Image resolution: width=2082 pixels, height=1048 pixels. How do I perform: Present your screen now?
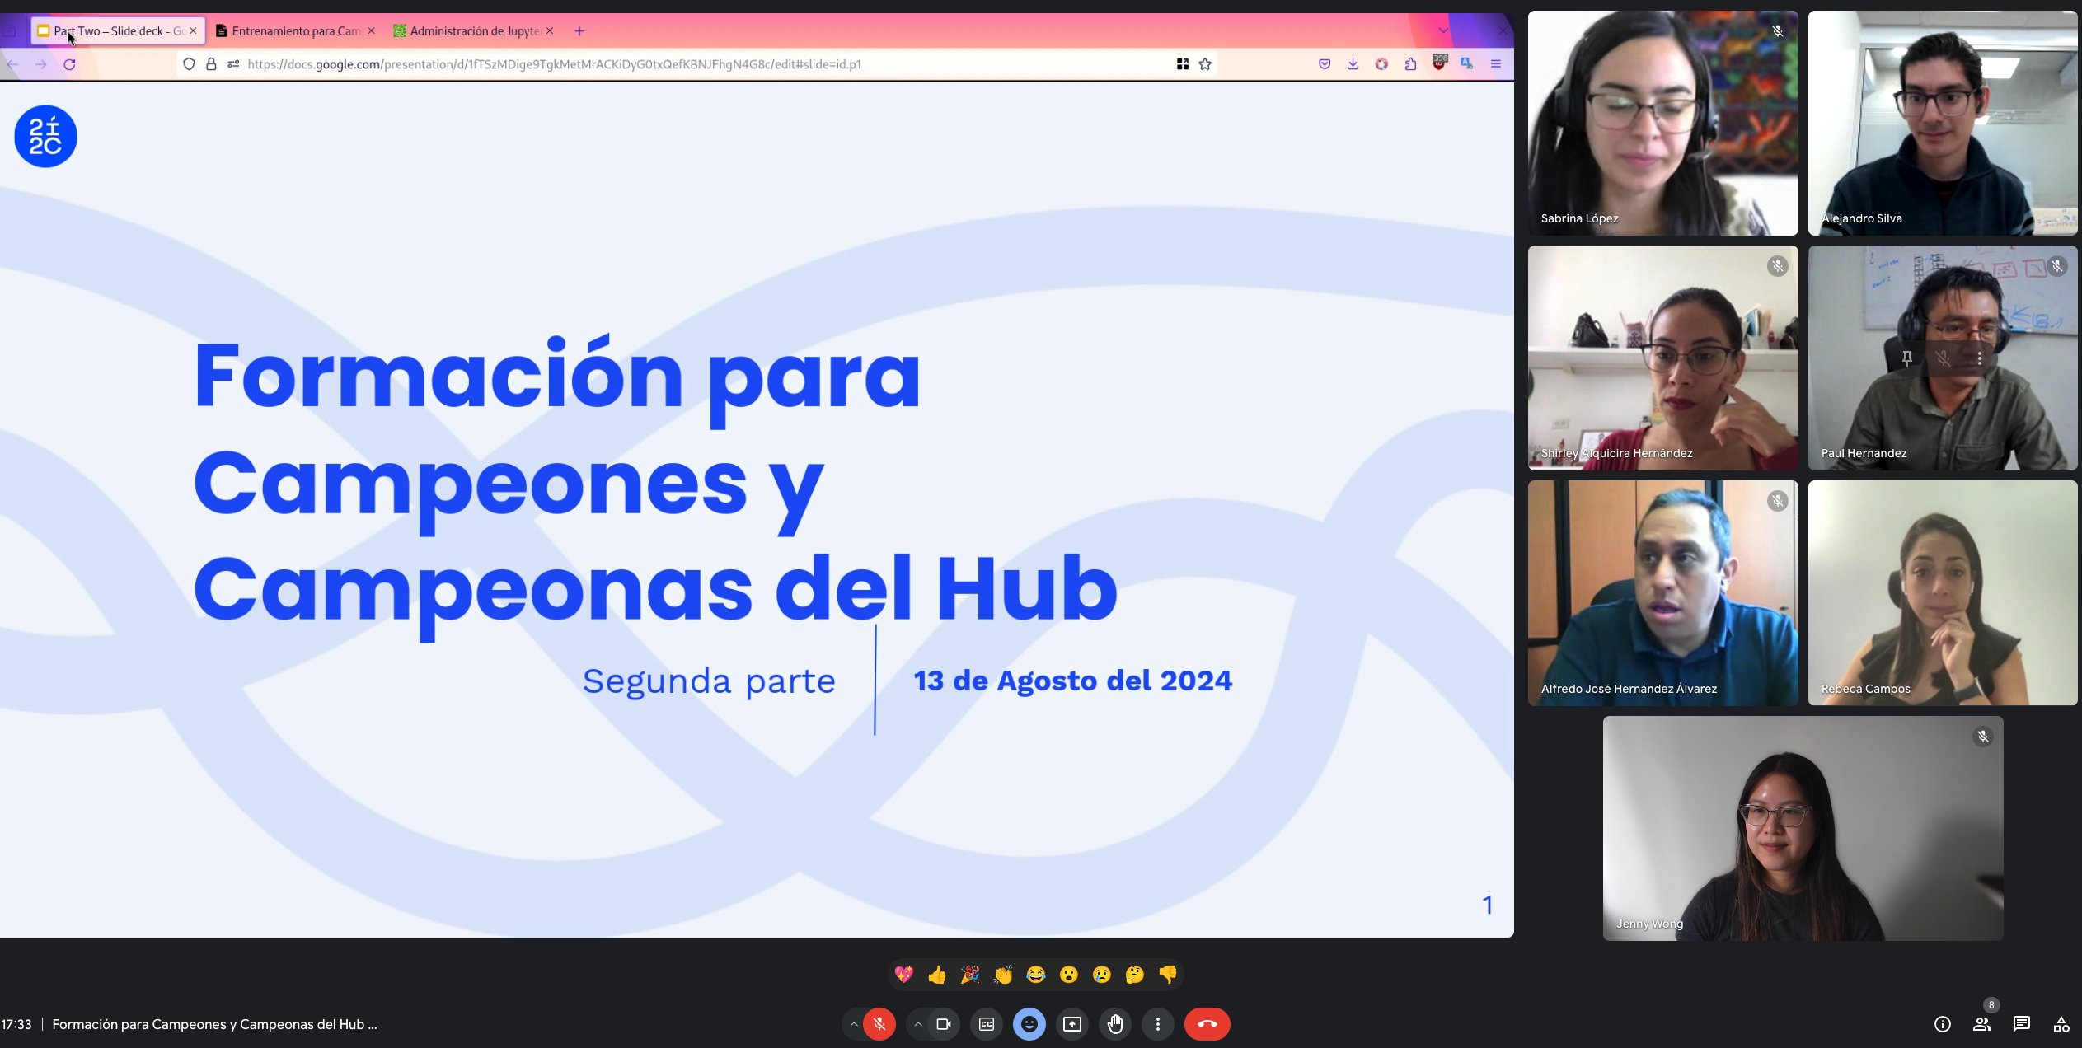(1072, 1023)
